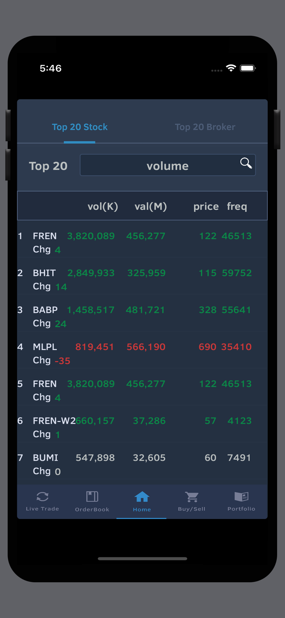Tap the battery status icon
Screen dimensions: 285x618
tap(248, 68)
